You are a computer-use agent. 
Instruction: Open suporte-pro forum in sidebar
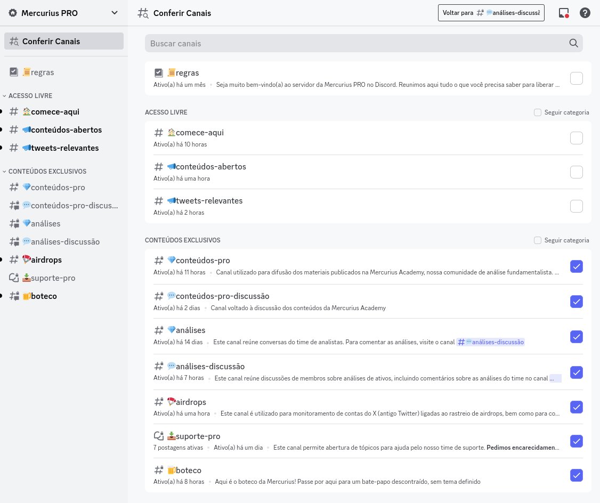[64, 278]
